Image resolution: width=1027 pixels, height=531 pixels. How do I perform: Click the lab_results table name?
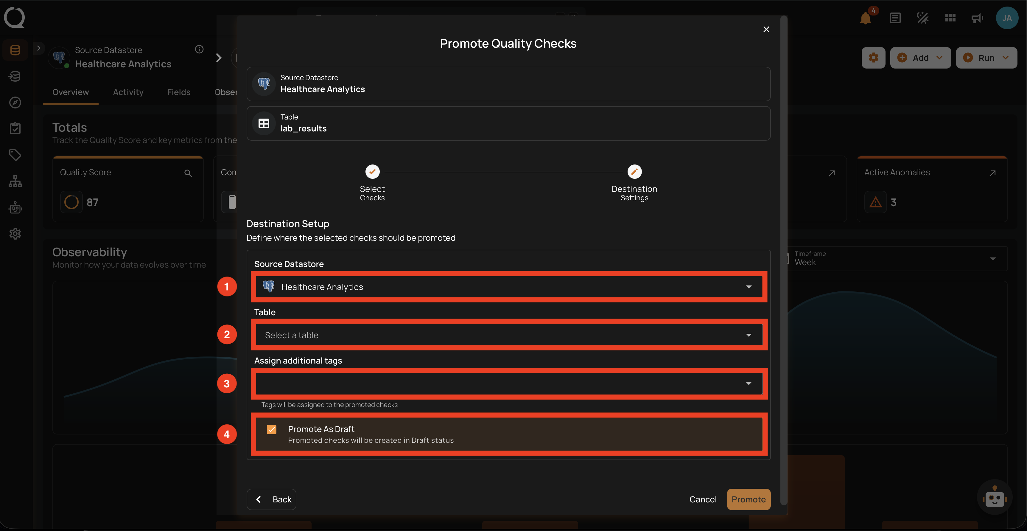304,128
